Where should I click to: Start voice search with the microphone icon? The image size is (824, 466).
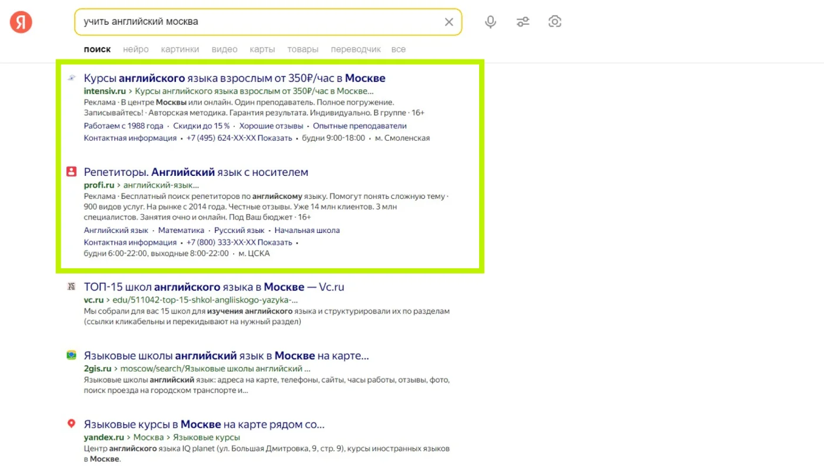point(490,22)
